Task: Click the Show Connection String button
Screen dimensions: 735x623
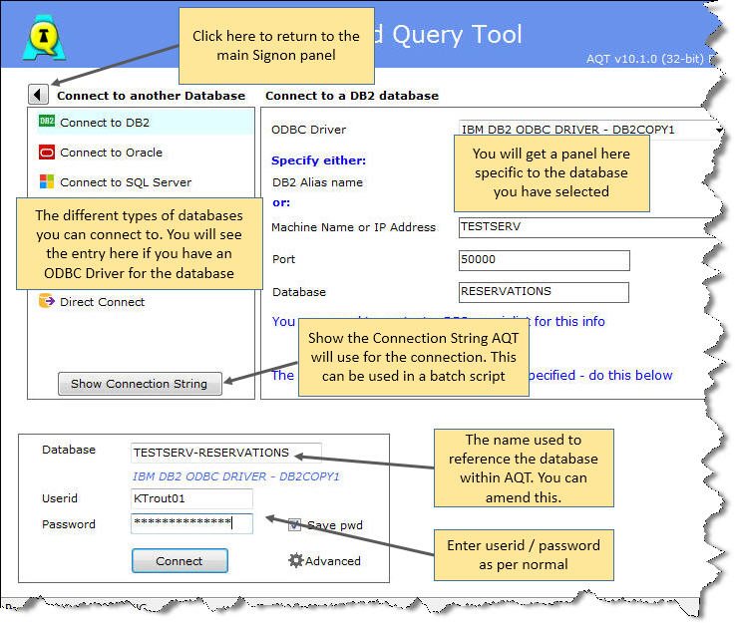Action: tap(140, 384)
